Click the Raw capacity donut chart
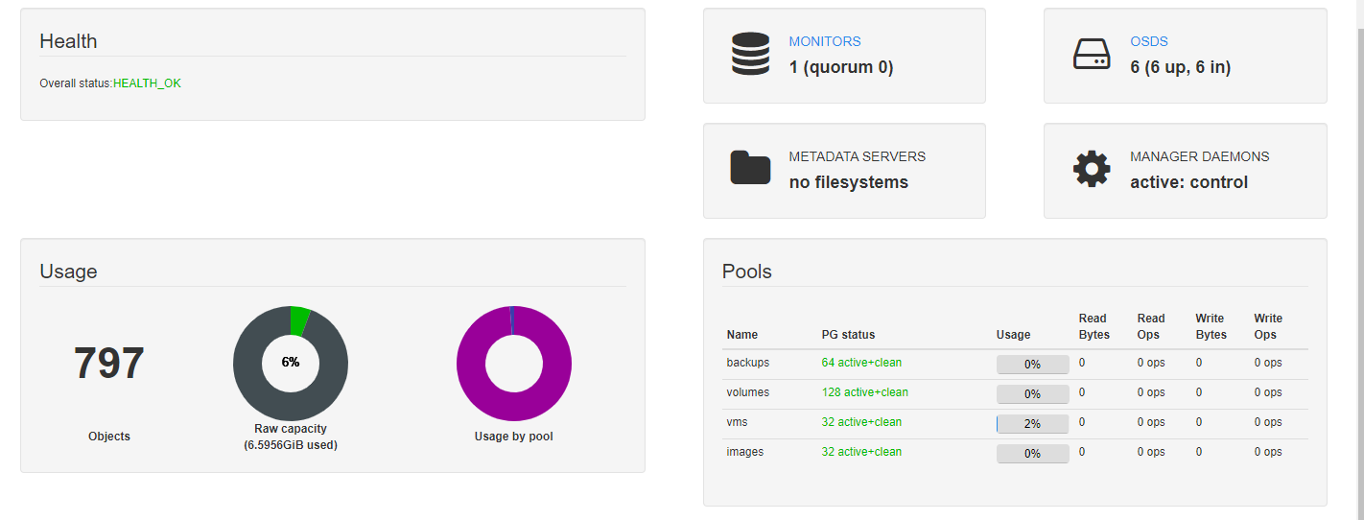Image resolution: width=1364 pixels, height=520 pixels. (291, 363)
